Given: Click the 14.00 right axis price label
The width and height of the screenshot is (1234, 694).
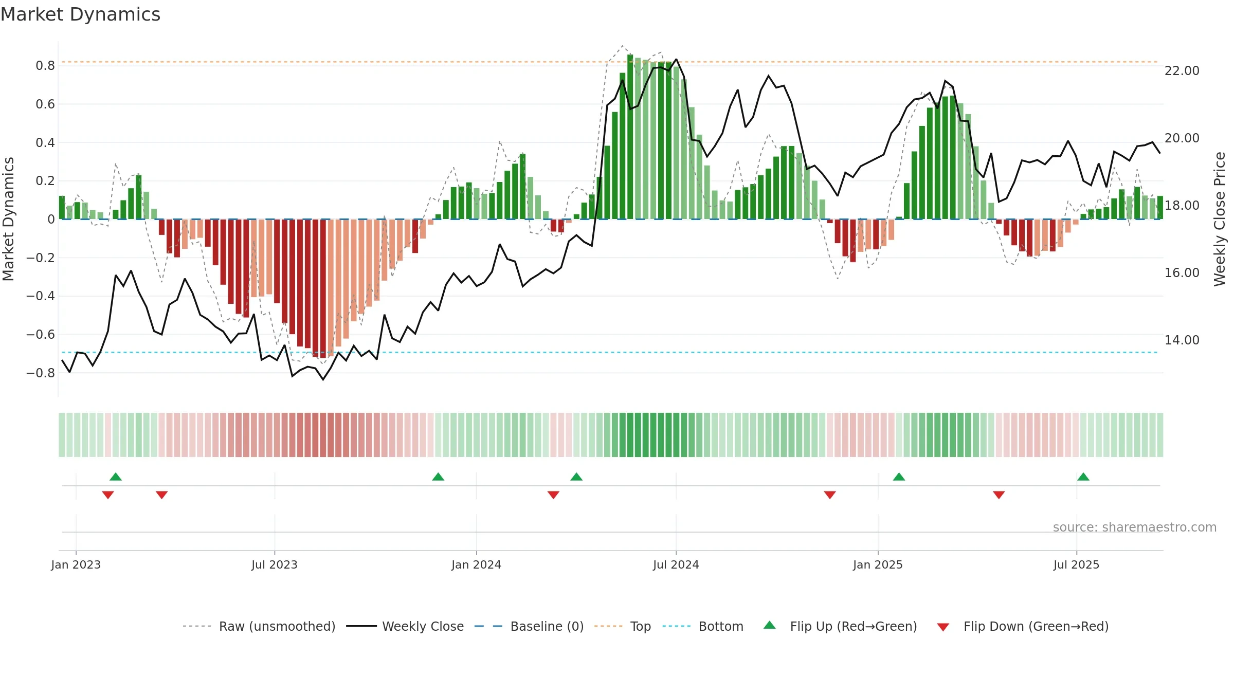Looking at the screenshot, I should tap(1182, 340).
